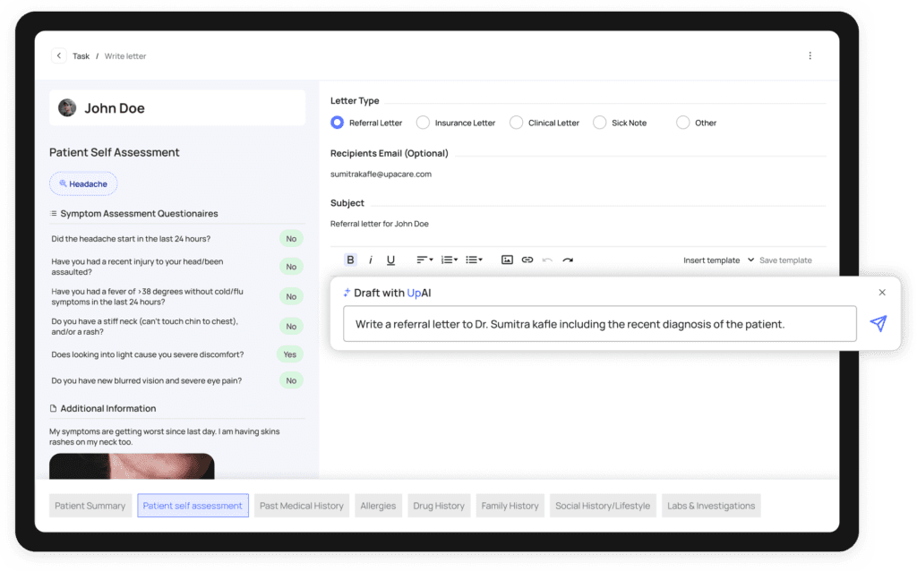Select Insurance Letter radio button
The image size is (917, 571).
pos(423,123)
